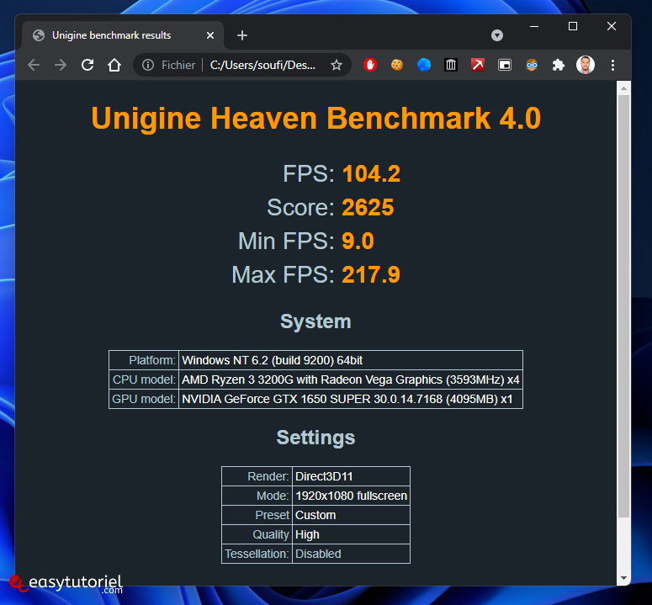The height and width of the screenshot is (605, 652).
Task: Expand the tab search dropdown arrow
Action: (497, 35)
